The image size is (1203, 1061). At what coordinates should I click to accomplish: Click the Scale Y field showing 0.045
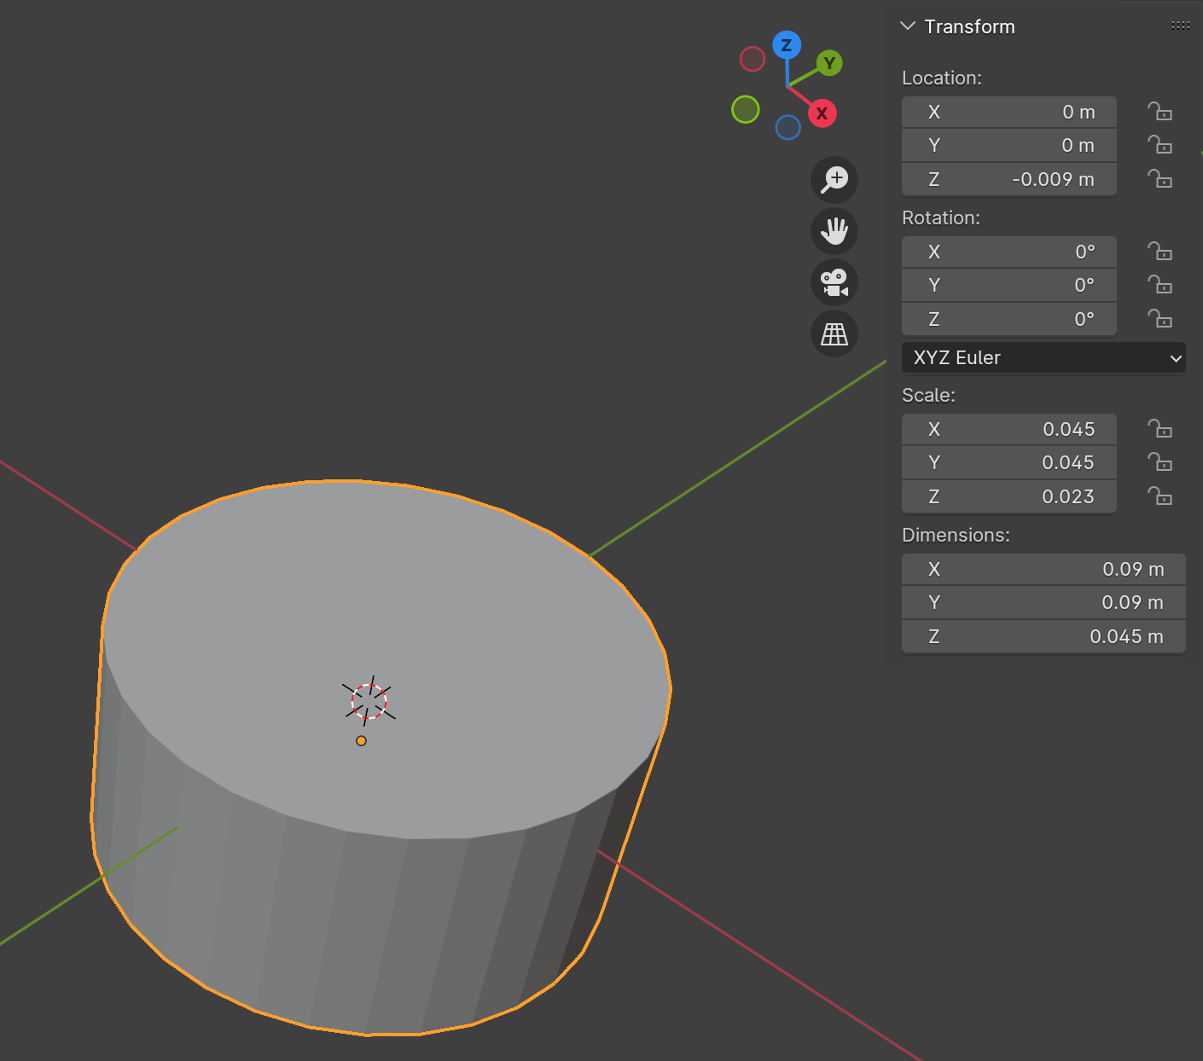point(1009,462)
